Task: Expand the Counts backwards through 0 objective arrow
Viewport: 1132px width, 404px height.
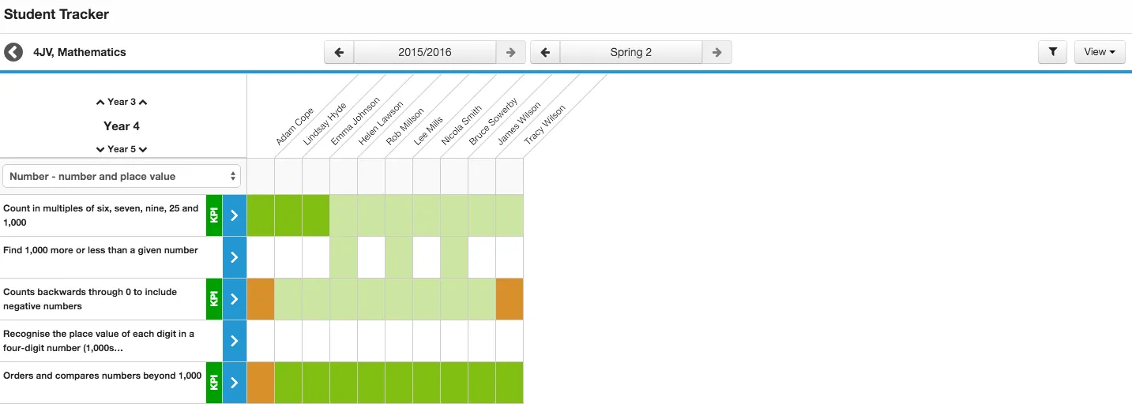Action: (234, 299)
